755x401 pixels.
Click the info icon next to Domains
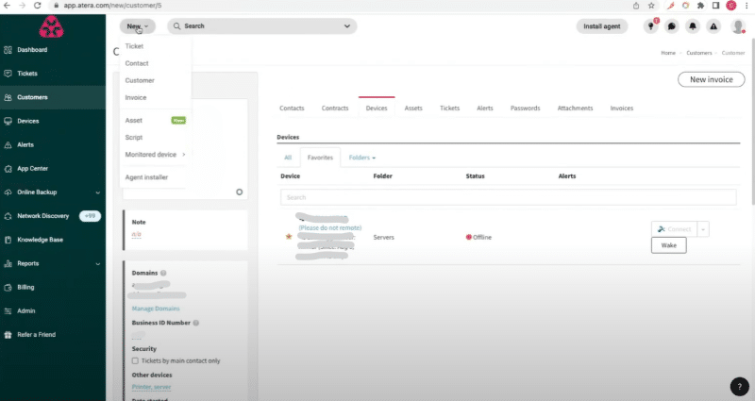pos(163,273)
